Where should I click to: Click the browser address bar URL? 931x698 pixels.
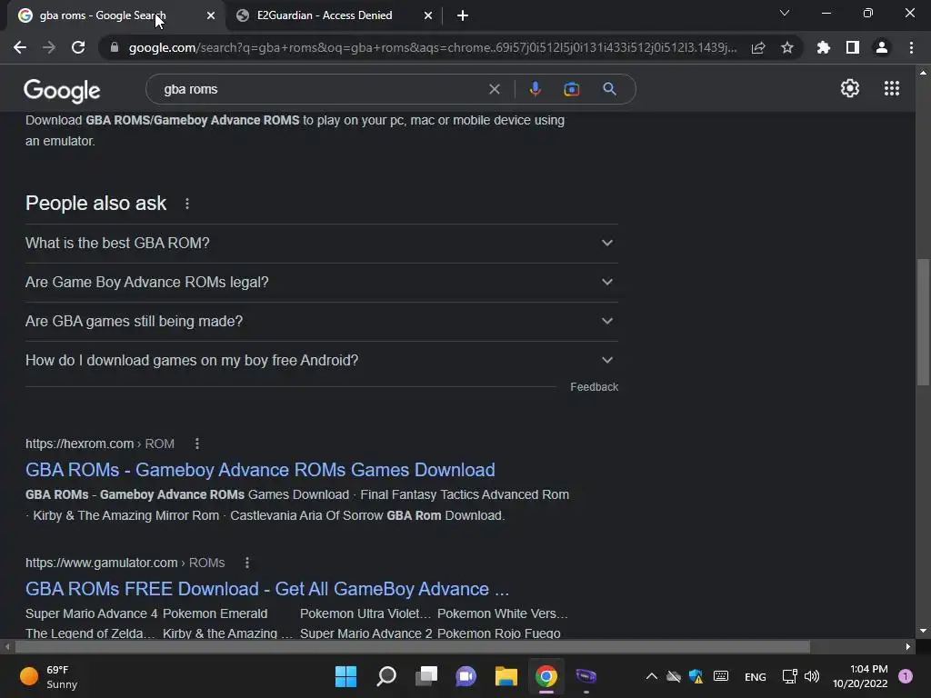432,47
